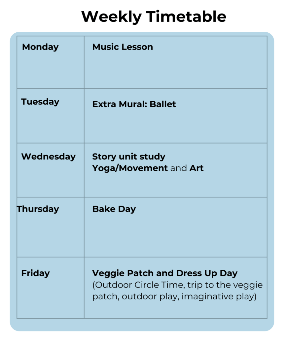
Task: Click the Wednesday day label
Action: click(49, 156)
